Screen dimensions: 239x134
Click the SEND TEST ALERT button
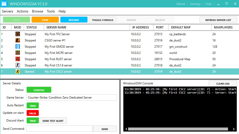pos(53,121)
